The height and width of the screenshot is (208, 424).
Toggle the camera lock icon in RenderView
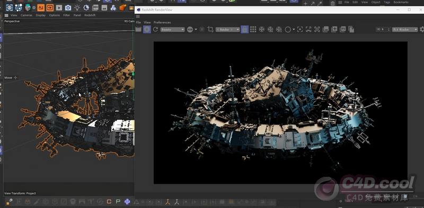(245, 30)
